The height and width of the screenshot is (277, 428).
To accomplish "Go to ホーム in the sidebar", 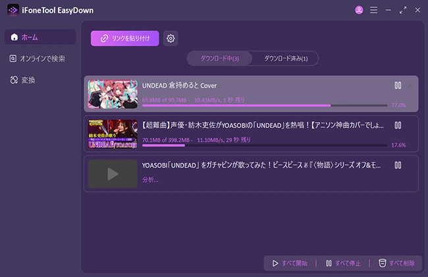I will (40, 37).
